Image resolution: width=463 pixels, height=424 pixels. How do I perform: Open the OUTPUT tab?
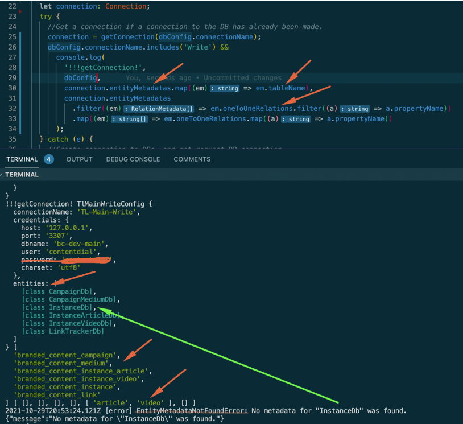pos(79,159)
